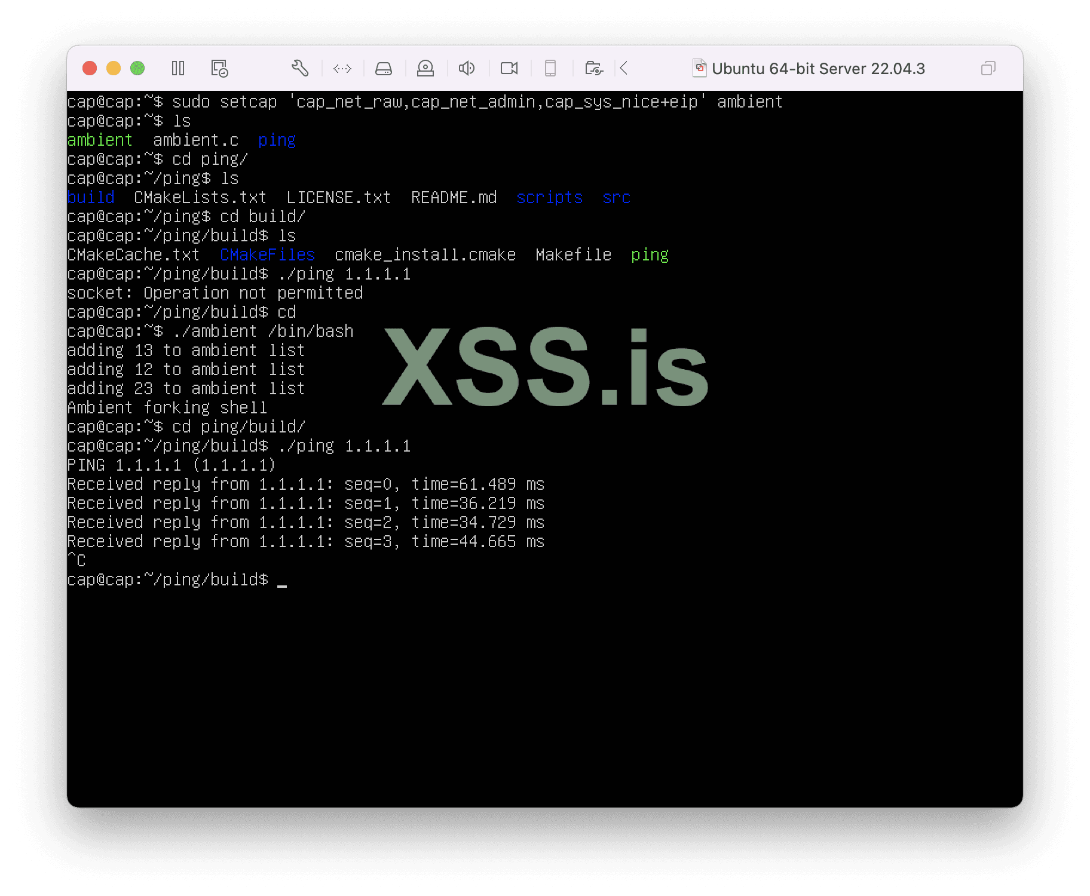Click the 'PING 1.1.1.1 (1.1.1.1)' line
Image resolution: width=1090 pixels, height=896 pixels.
tap(172, 465)
